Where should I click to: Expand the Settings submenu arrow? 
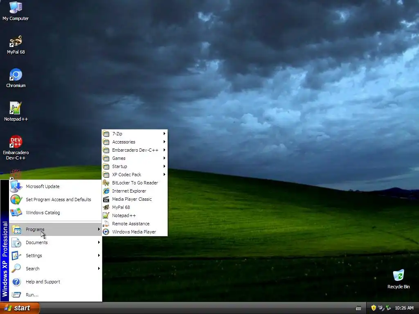click(x=99, y=255)
